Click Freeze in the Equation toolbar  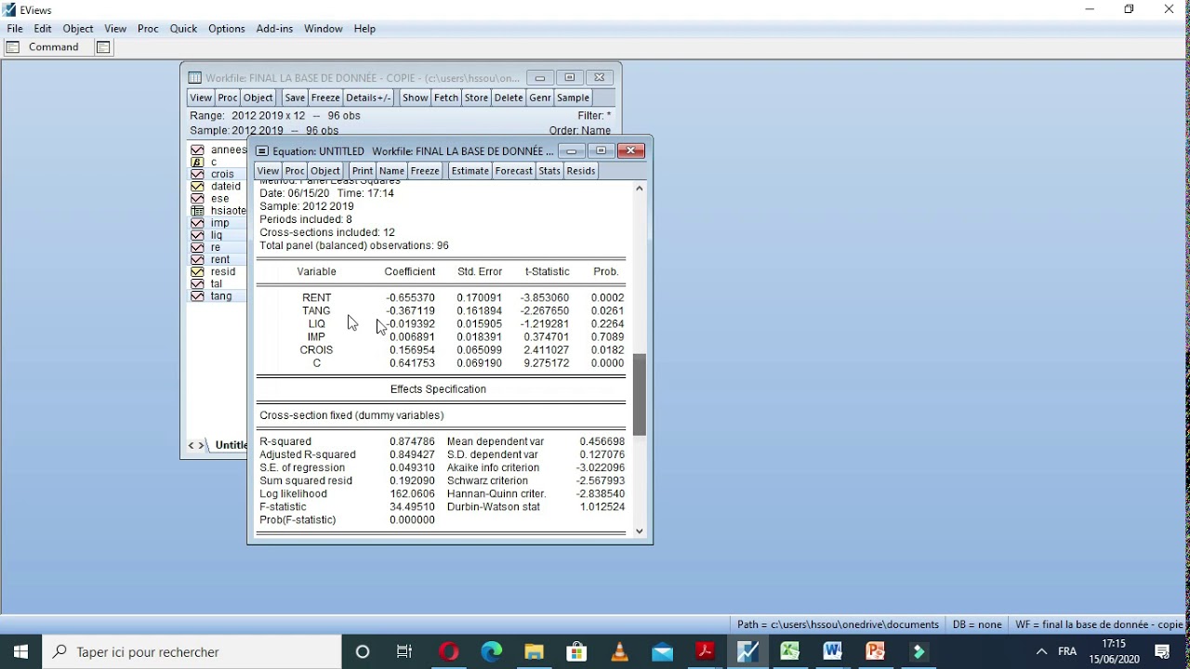425,171
